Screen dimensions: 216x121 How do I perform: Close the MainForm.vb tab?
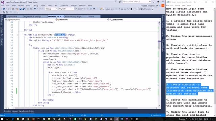coord(63,16)
